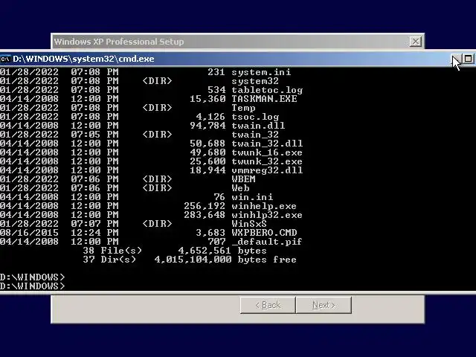Image resolution: width=476 pixels, height=357 pixels.
Task: Click the twunk_32.exe file name
Action: tap(267, 161)
